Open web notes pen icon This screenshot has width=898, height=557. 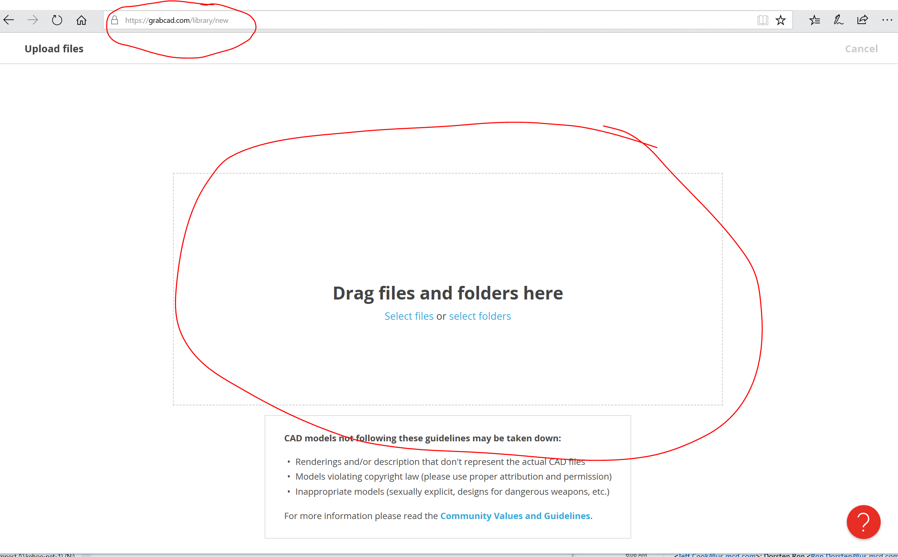click(838, 20)
